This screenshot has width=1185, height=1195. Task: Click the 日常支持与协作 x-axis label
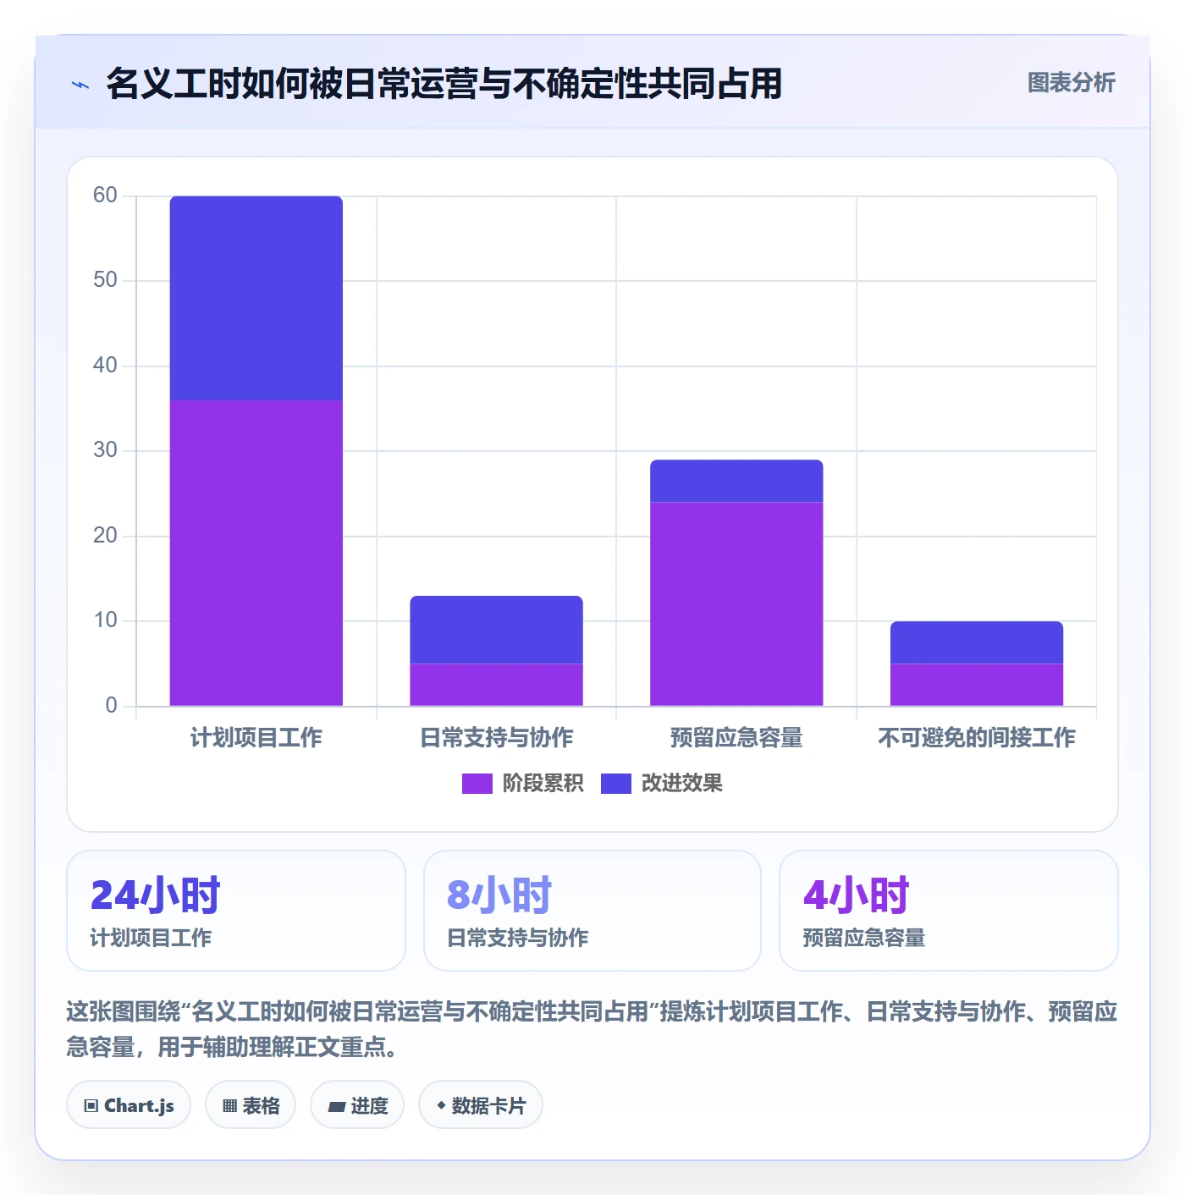(x=497, y=738)
